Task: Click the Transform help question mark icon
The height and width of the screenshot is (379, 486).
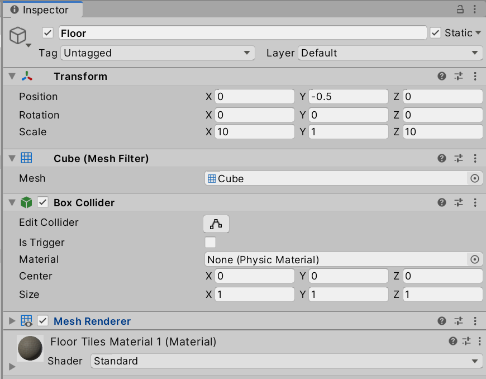Action: click(x=442, y=77)
